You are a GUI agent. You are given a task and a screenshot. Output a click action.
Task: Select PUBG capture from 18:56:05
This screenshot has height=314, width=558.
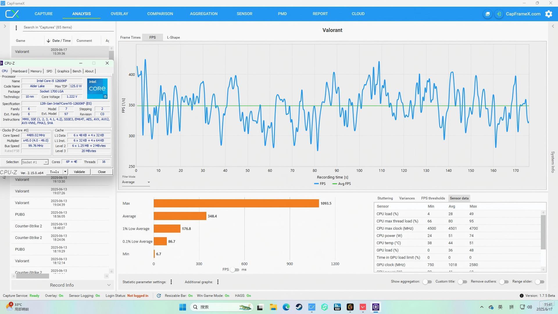tap(60, 215)
